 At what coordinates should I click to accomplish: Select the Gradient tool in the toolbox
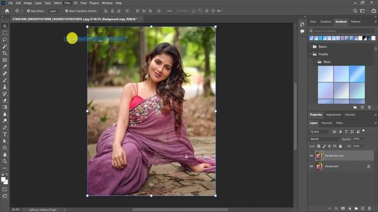point(5,107)
